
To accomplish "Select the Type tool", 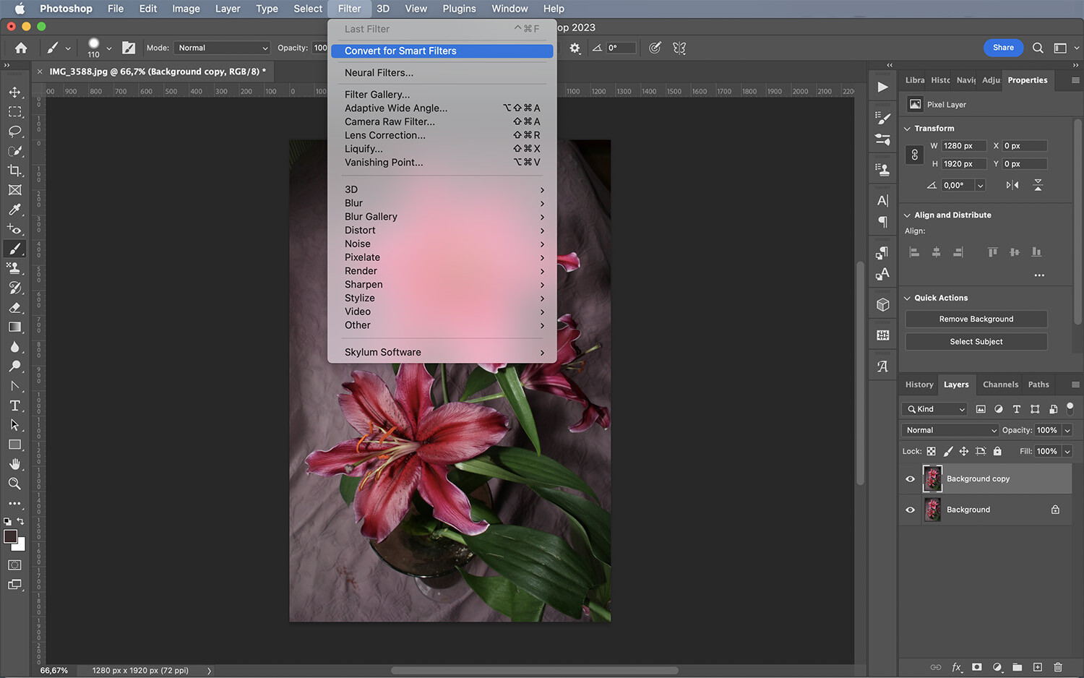I will 14,405.
